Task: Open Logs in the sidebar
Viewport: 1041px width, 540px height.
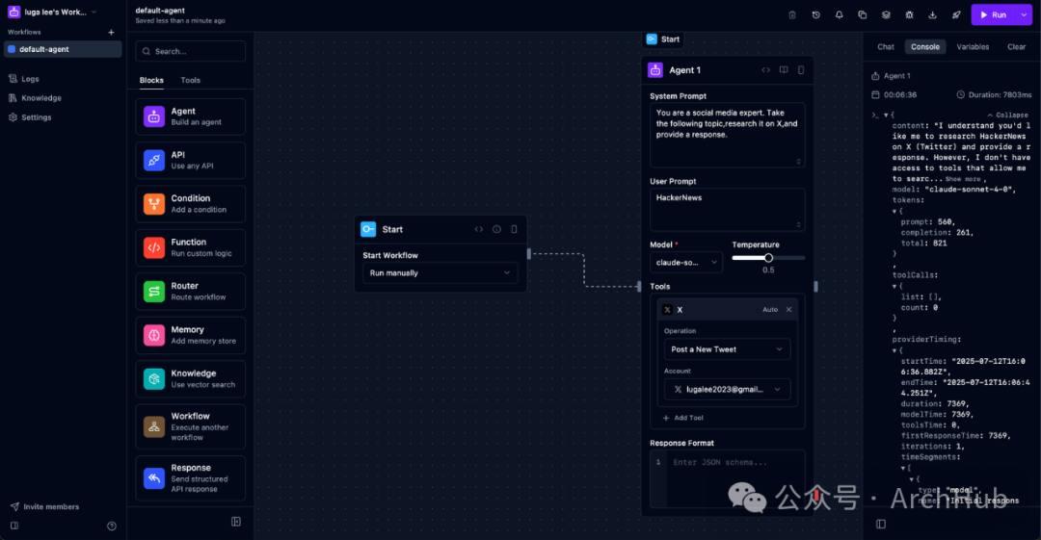Action: [x=30, y=79]
